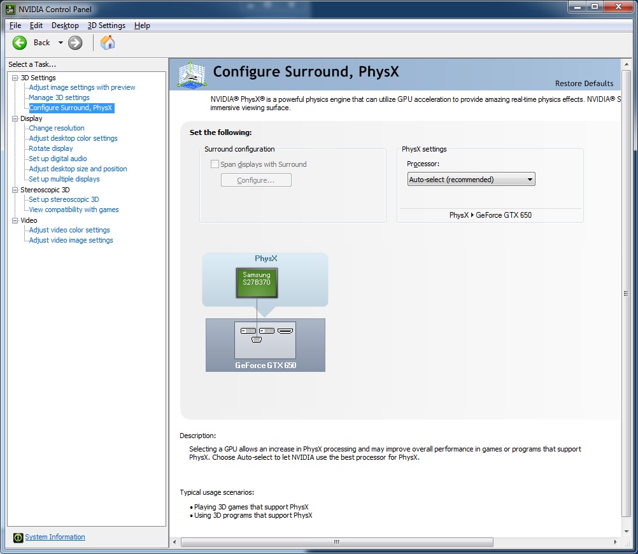Select Configure Surround, PhysX tree item

click(71, 108)
